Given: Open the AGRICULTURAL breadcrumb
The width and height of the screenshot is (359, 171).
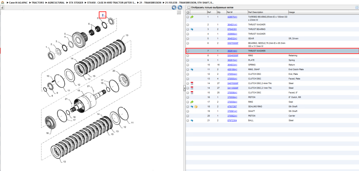Looking at the screenshot, I should coord(56,3).
